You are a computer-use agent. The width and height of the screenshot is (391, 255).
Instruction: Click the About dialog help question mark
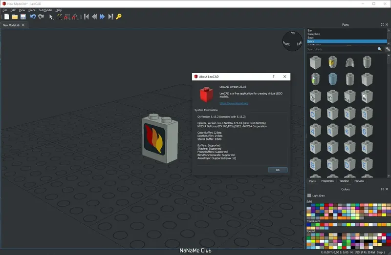click(274, 77)
